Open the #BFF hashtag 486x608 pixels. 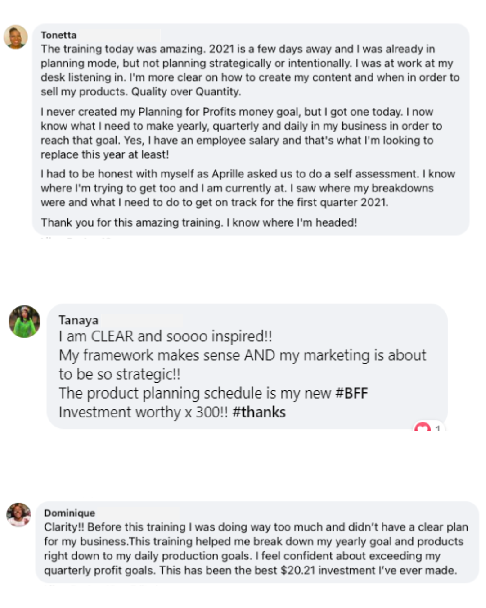click(351, 393)
